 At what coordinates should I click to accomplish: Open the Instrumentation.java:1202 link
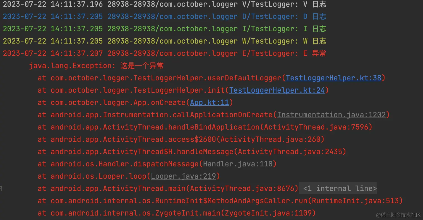pos(331,115)
